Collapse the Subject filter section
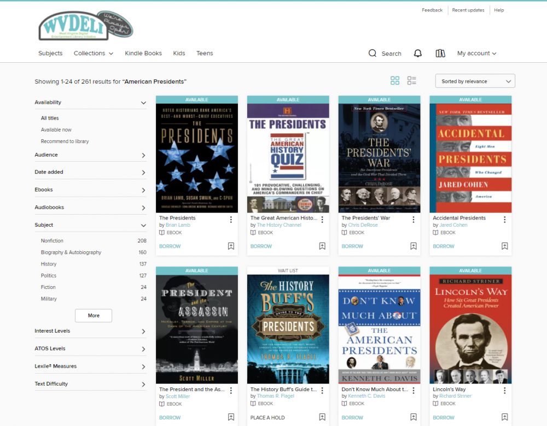This screenshot has width=547, height=426. (90, 225)
